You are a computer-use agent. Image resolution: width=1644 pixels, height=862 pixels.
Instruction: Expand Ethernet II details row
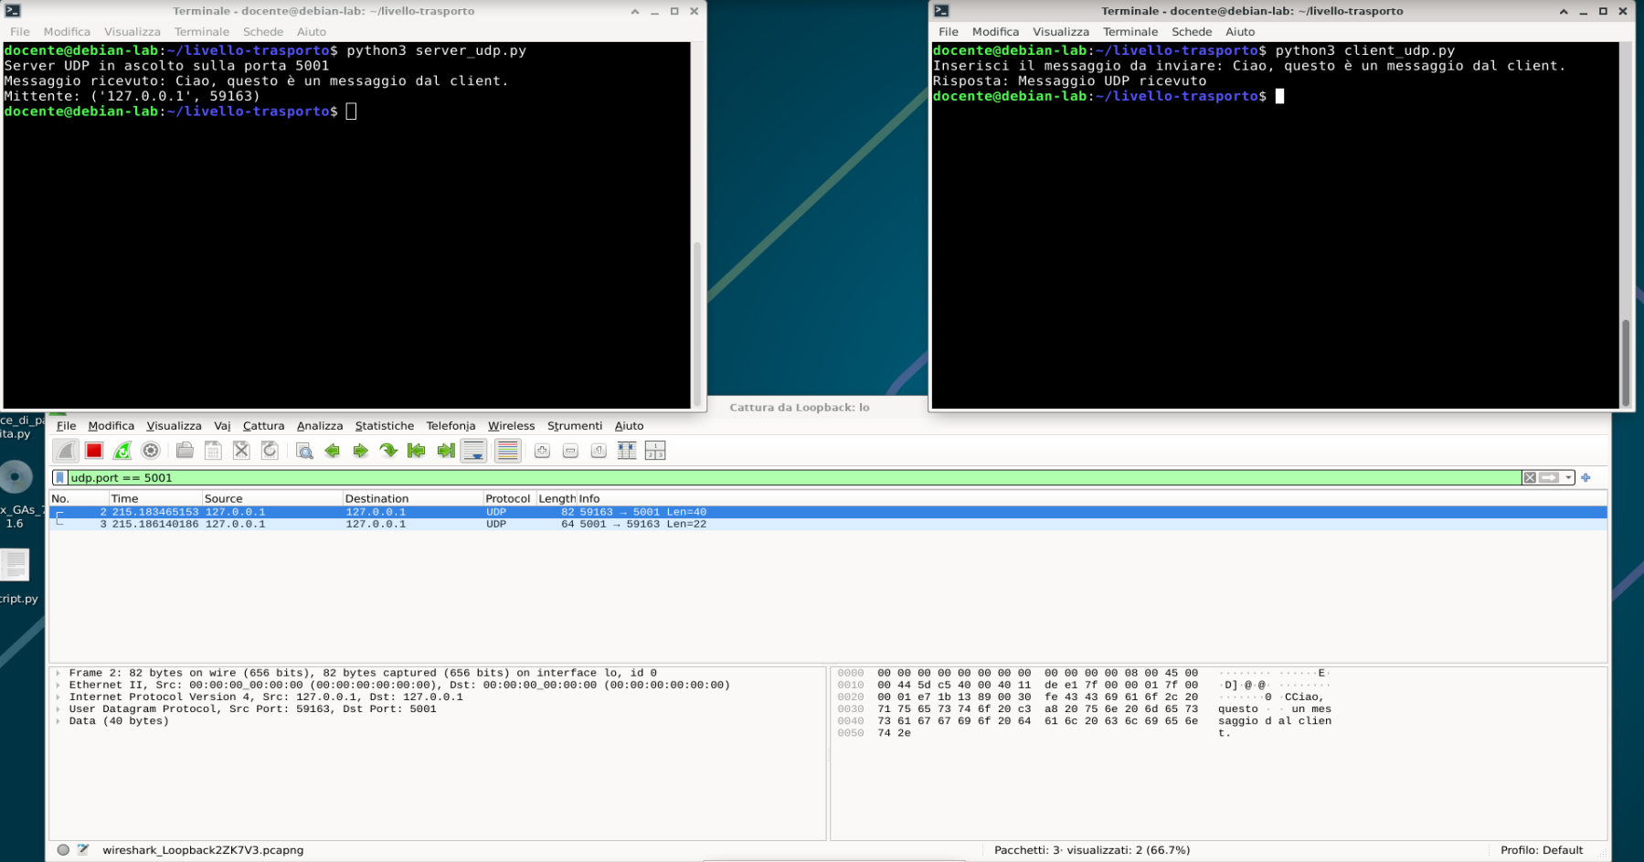point(58,685)
